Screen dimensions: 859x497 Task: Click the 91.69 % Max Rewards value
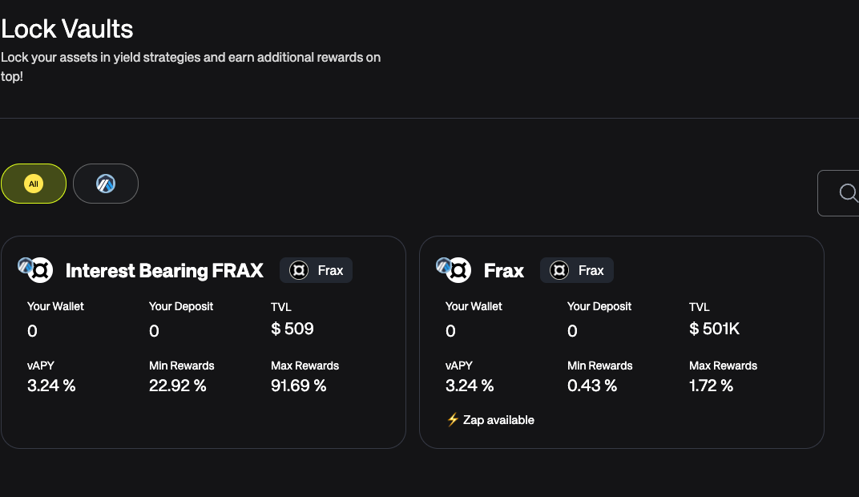click(299, 386)
